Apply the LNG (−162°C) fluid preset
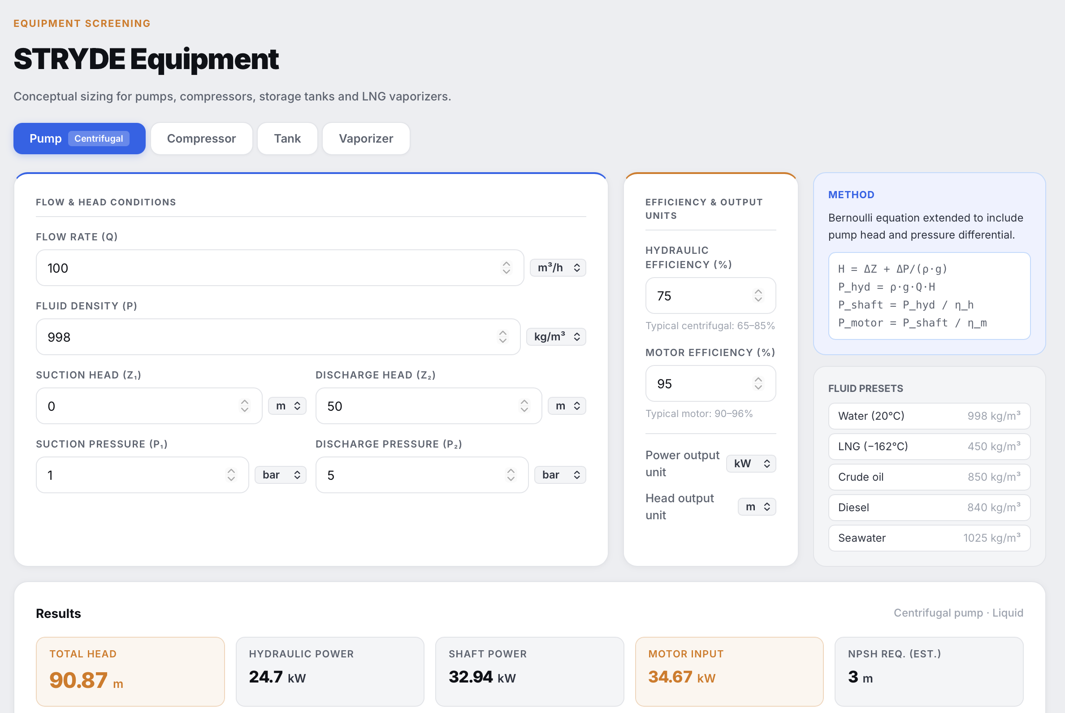Screen dimensions: 1065x713 click(929, 447)
